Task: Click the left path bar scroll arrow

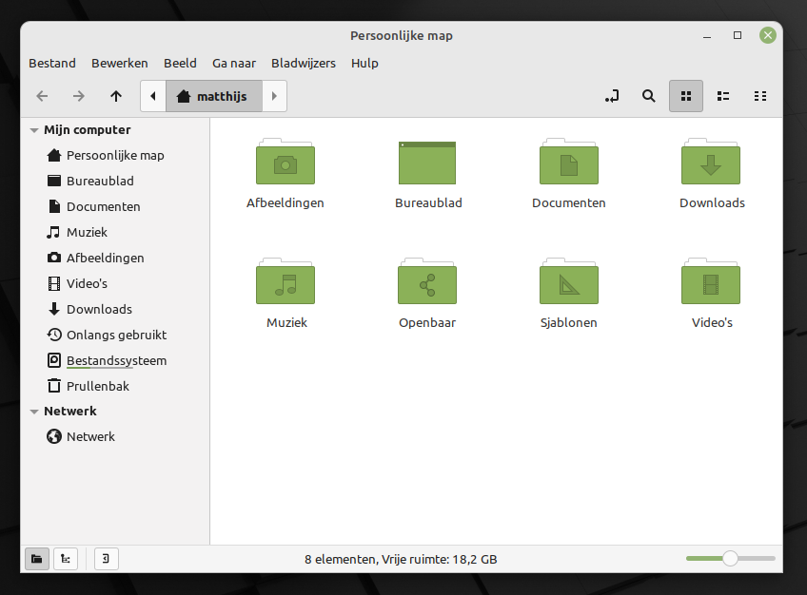Action: [x=153, y=96]
